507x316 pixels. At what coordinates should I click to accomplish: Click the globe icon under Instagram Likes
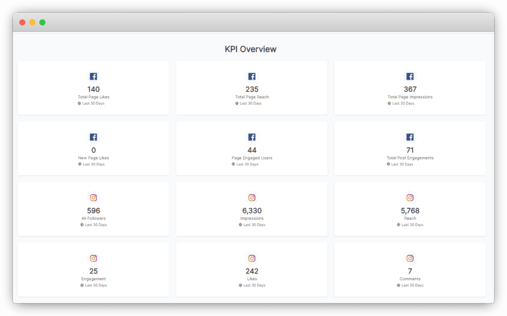pos(240,285)
